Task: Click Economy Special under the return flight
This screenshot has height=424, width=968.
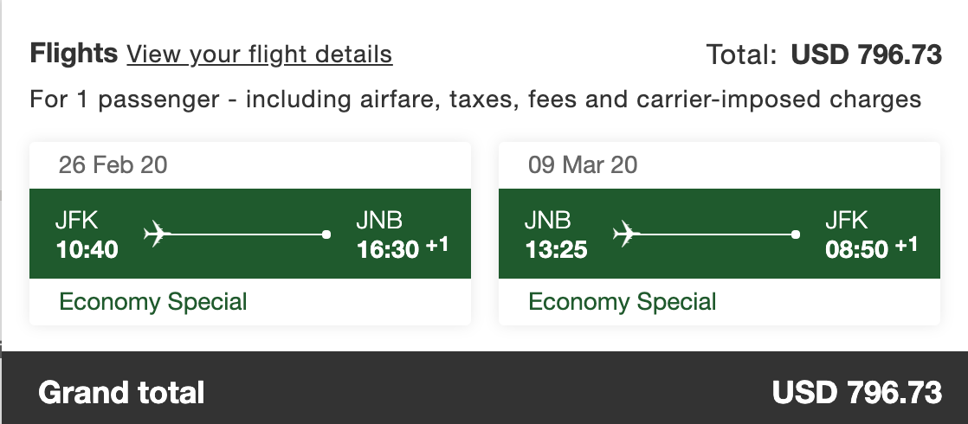Action: tap(623, 302)
